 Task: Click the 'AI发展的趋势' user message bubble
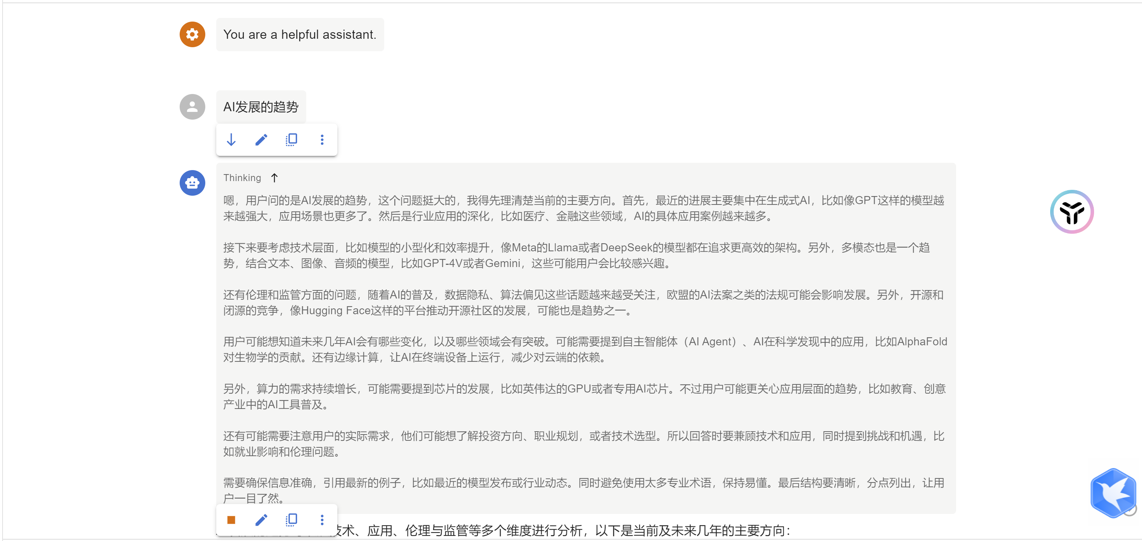click(x=261, y=107)
